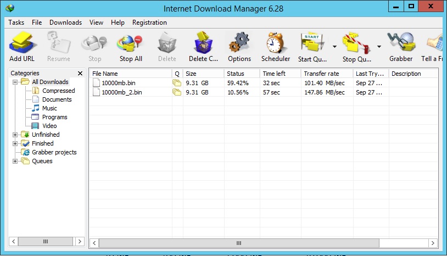This screenshot has height=256, width=447.
Task: Select the Video filmstrip category icon
Action: coord(35,126)
